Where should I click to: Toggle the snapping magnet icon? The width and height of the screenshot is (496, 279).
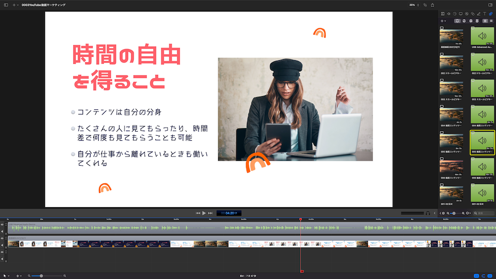(x=483, y=276)
